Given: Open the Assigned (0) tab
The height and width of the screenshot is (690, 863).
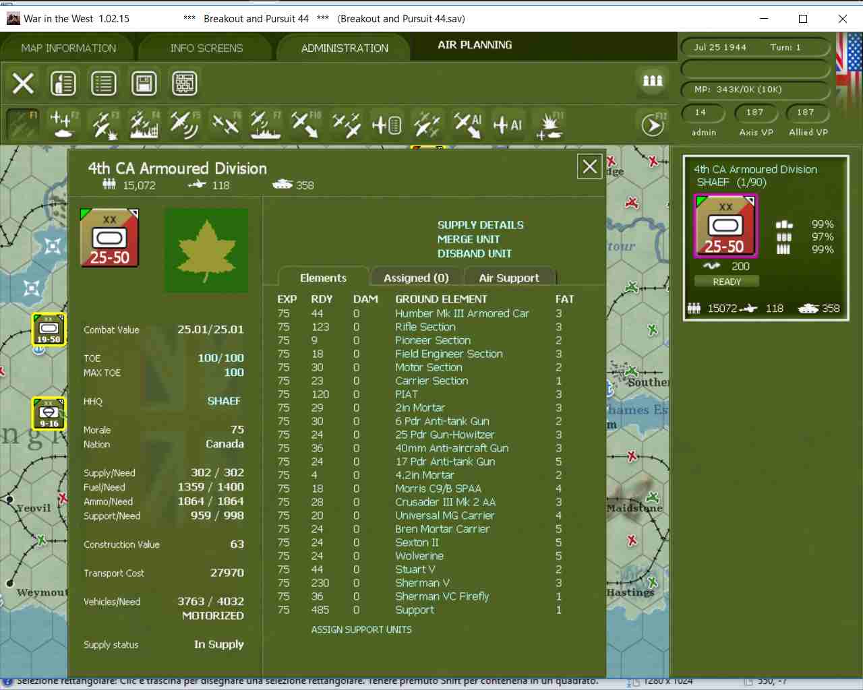Looking at the screenshot, I should (x=416, y=278).
